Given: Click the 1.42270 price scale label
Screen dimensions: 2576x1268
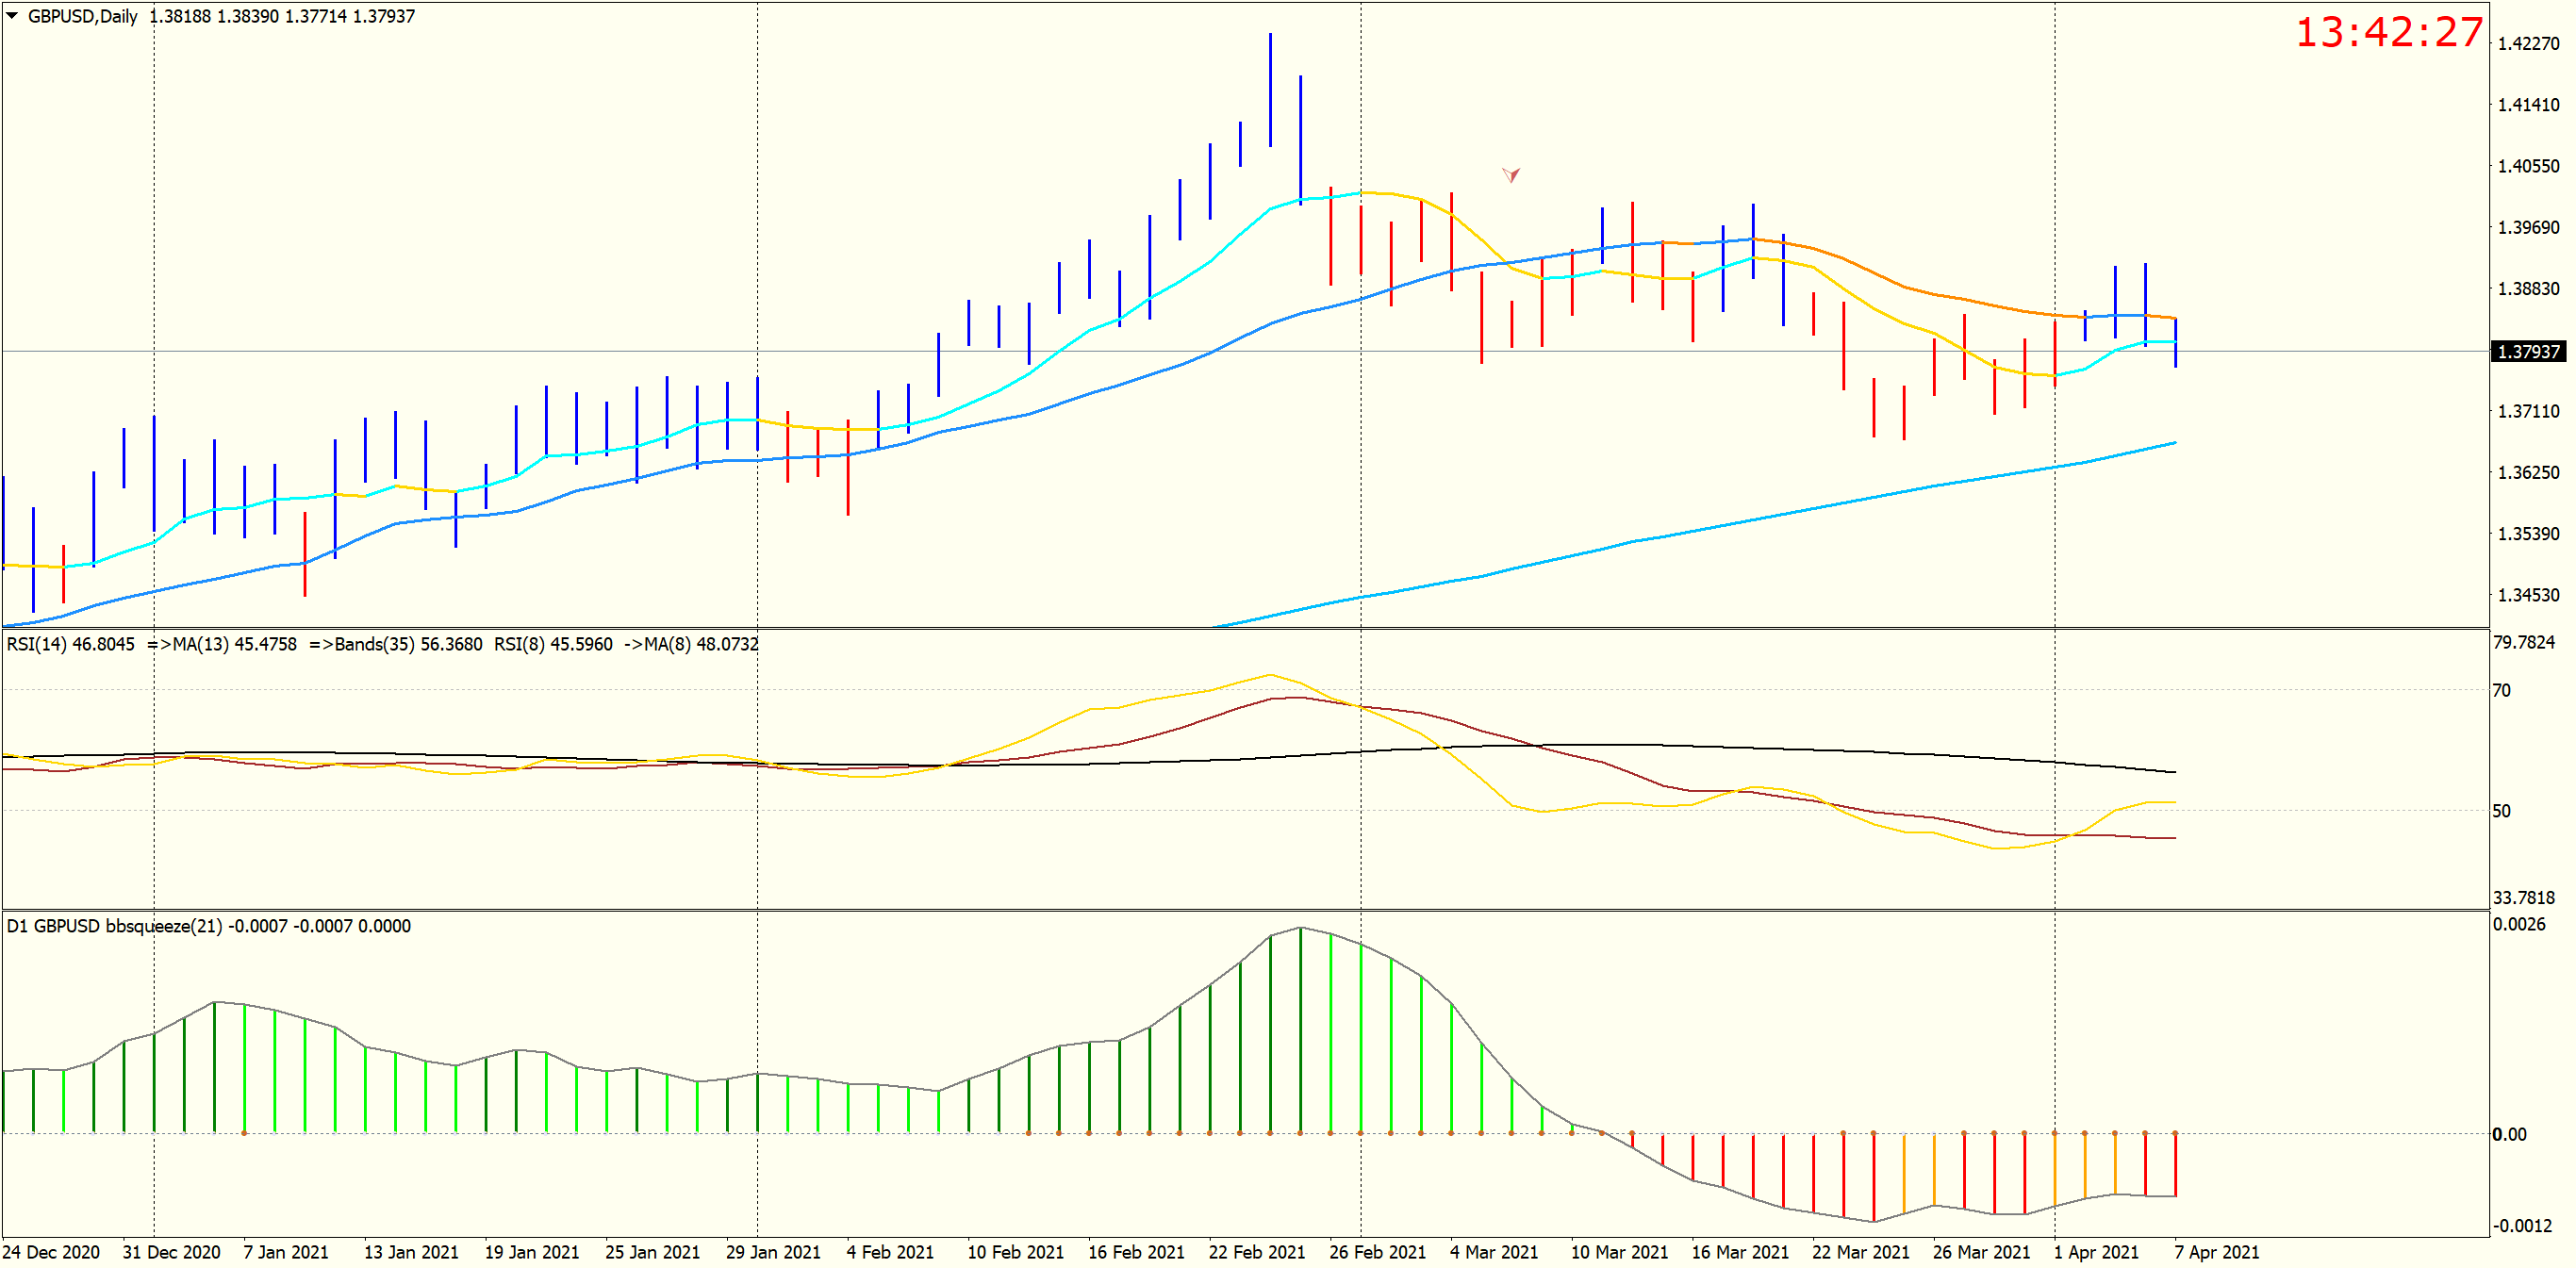Looking at the screenshot, I should click(2527, 43).
